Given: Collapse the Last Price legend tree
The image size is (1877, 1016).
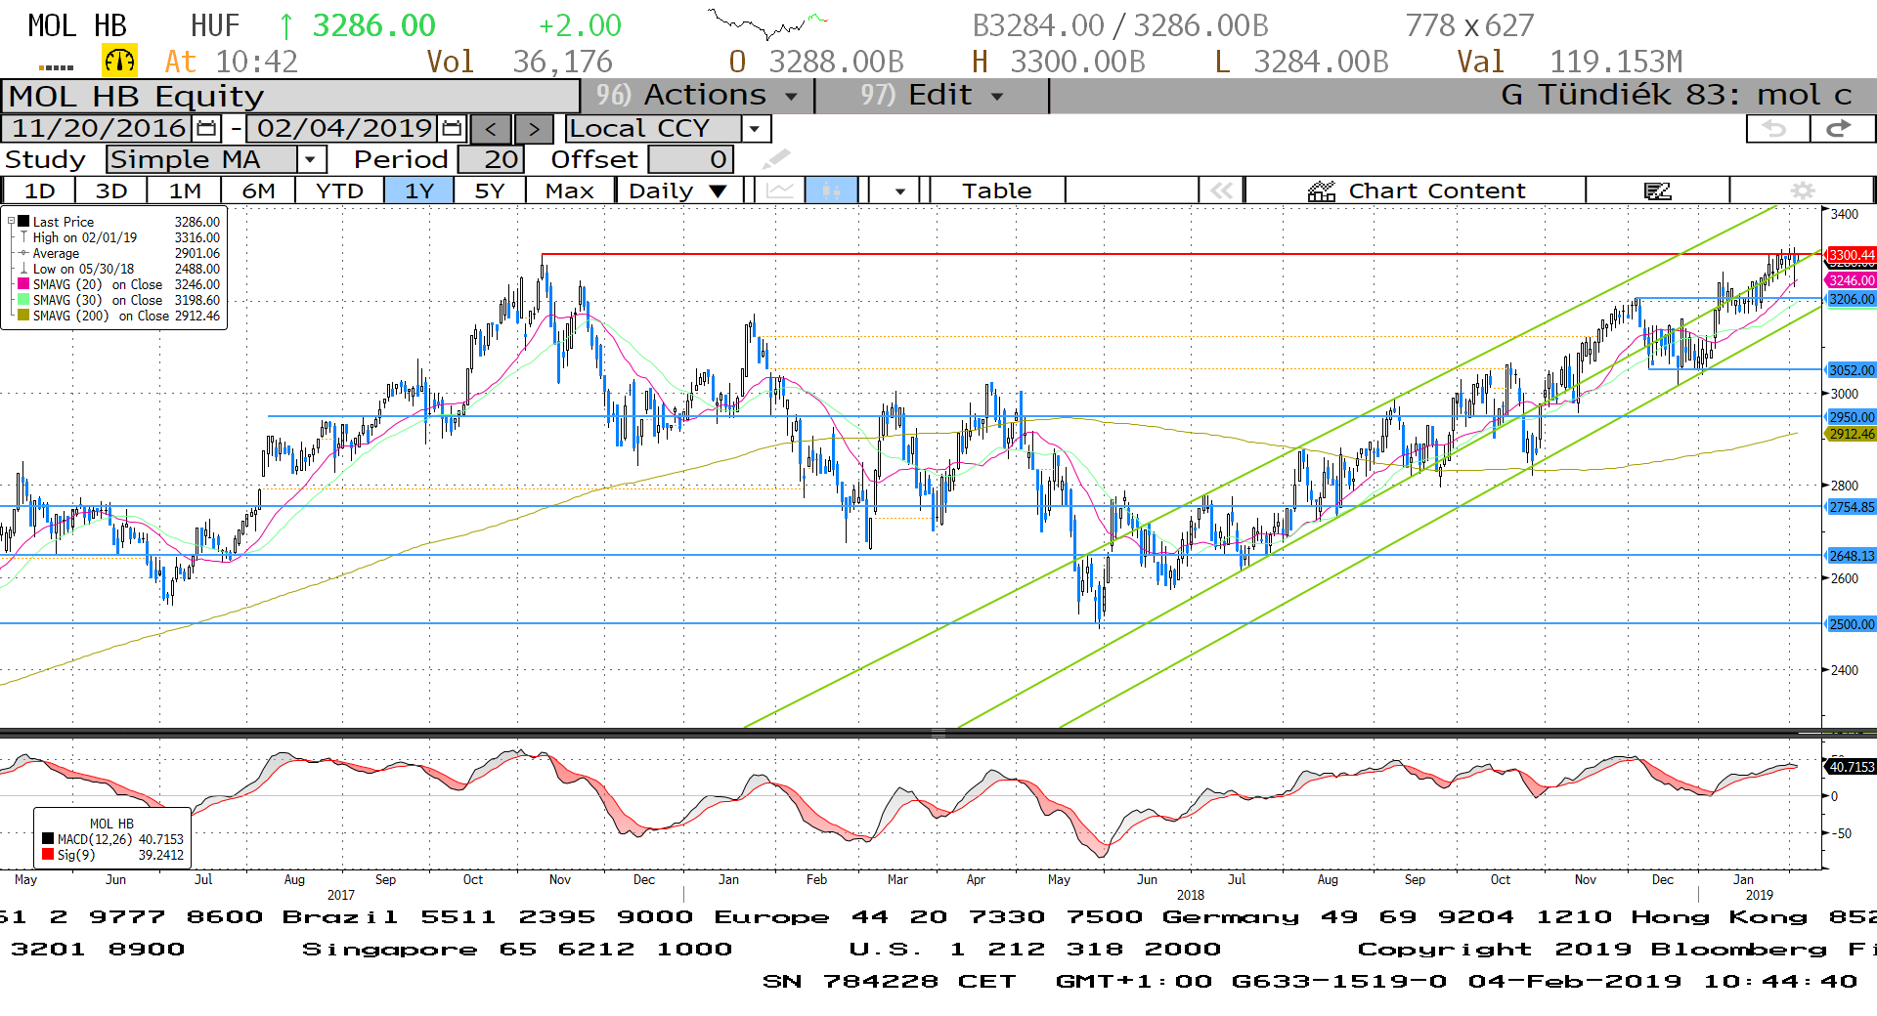Looking at the screenshot, I should (x=11, y=222).
